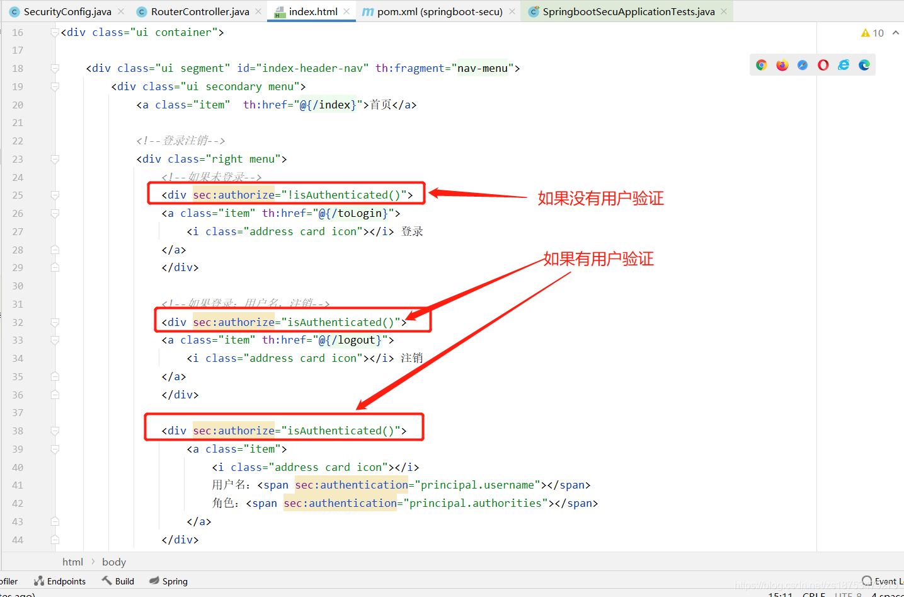Image resolution: width=904 pixels, height=597 pixels.
Task: Click fold end marker at line 44
Action: click(x=55, y=540)
